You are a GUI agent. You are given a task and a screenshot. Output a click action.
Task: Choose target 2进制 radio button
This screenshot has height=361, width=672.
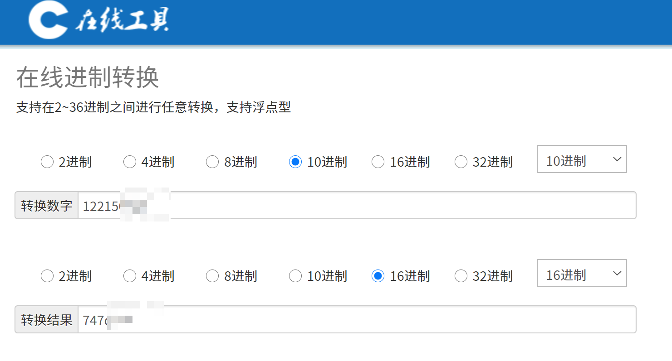point(47,276)
